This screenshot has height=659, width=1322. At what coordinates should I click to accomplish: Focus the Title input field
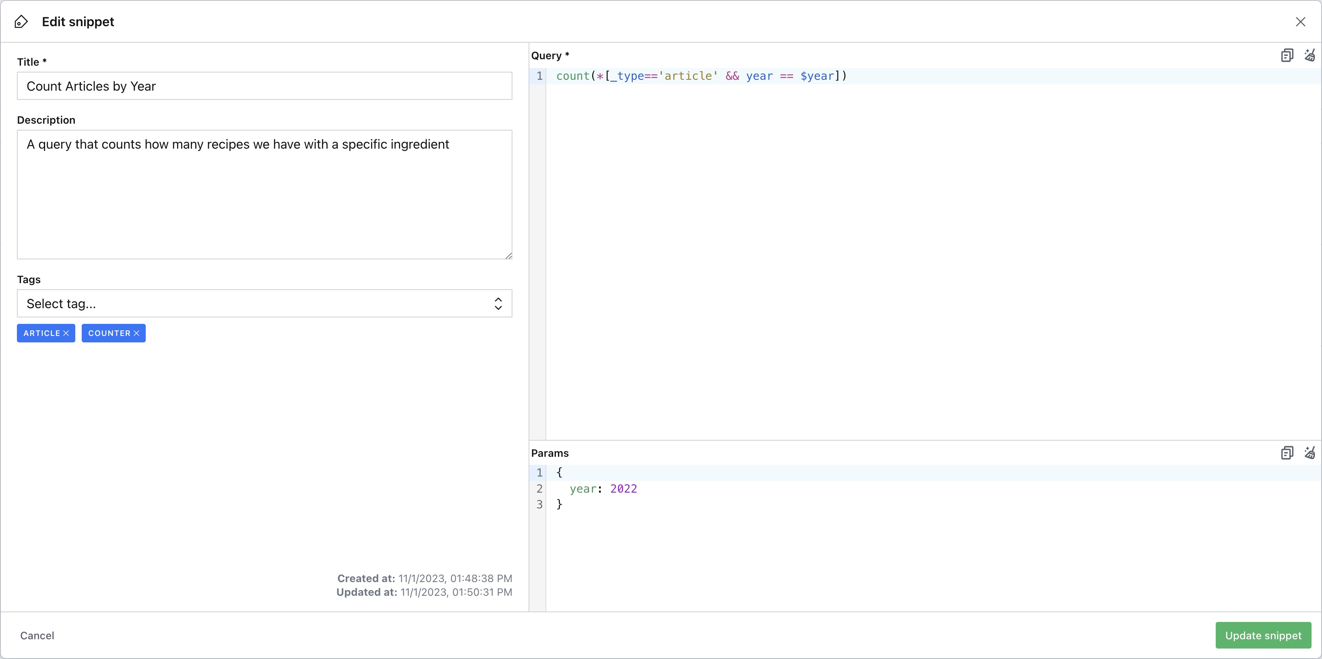[264, 86]
